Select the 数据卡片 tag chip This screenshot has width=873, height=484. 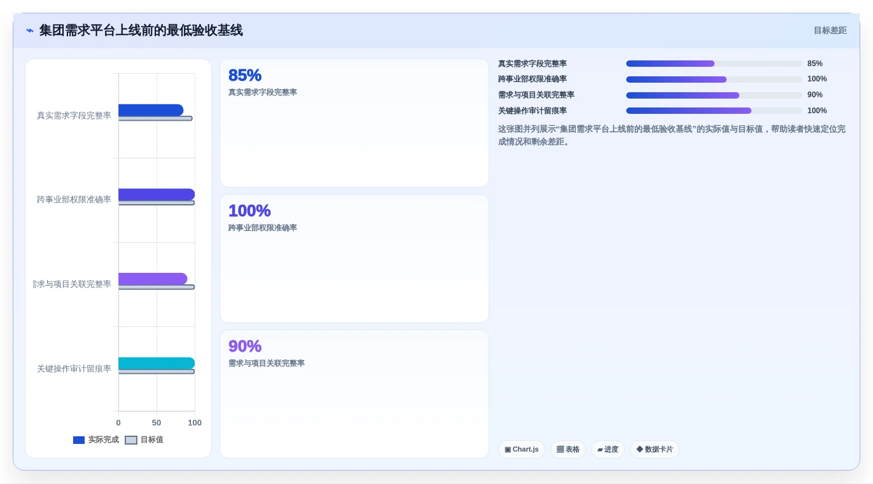pos(654,449)
